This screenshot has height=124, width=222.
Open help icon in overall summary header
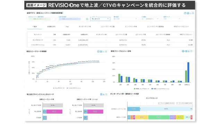click(x=185, y=13)
